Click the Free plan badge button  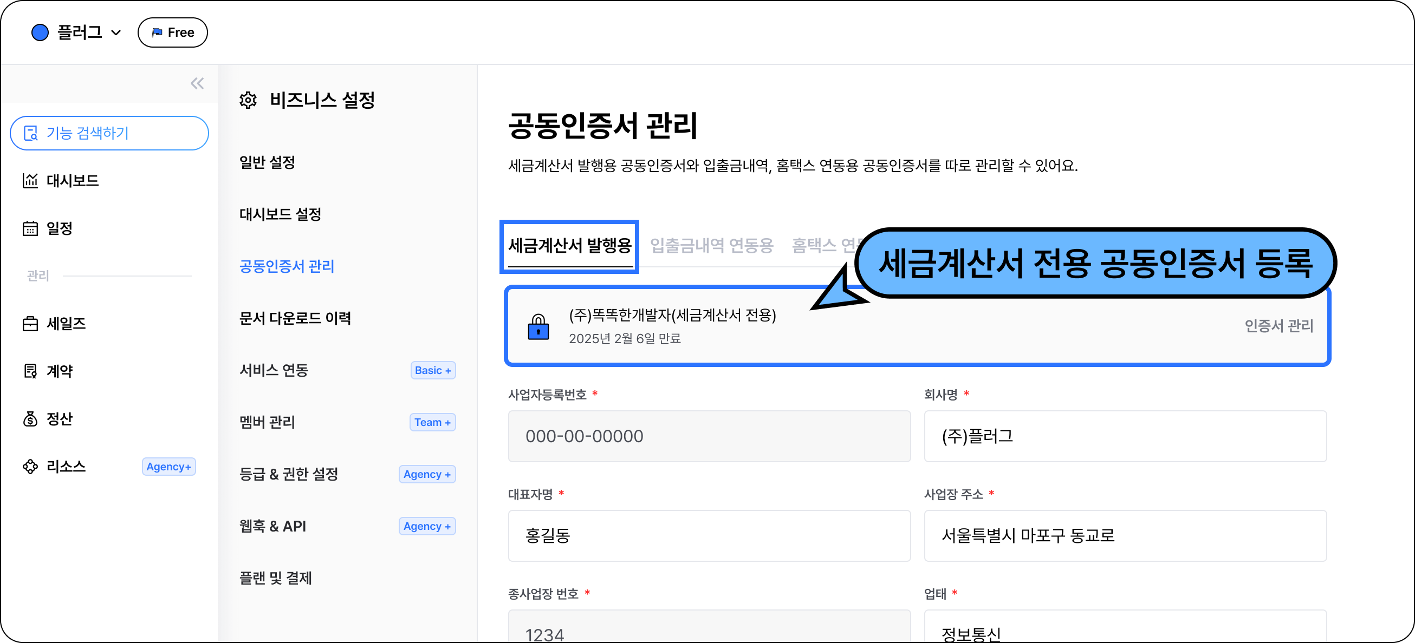[x=172, y=32]
